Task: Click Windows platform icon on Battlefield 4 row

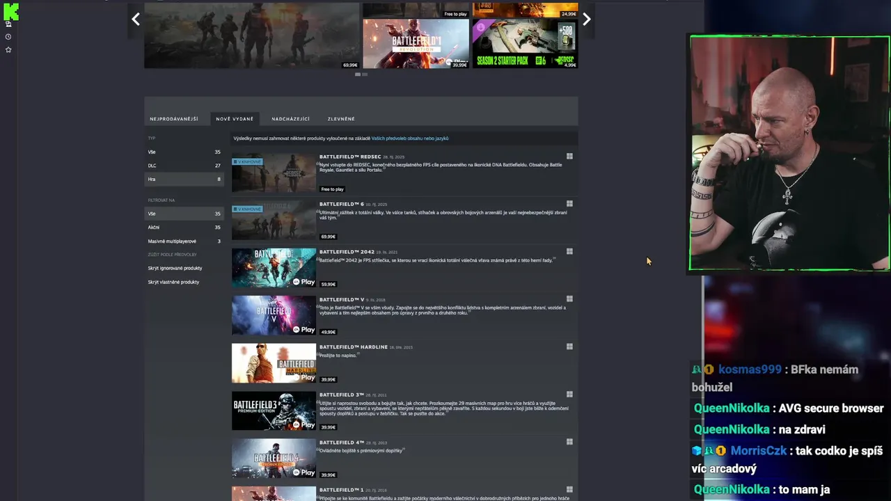Action: tap(569, 442)
